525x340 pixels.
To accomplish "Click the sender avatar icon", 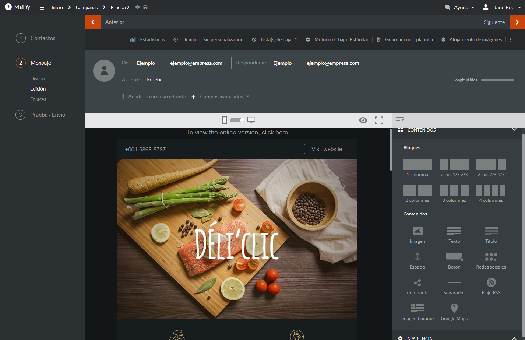I will point(104,71).
